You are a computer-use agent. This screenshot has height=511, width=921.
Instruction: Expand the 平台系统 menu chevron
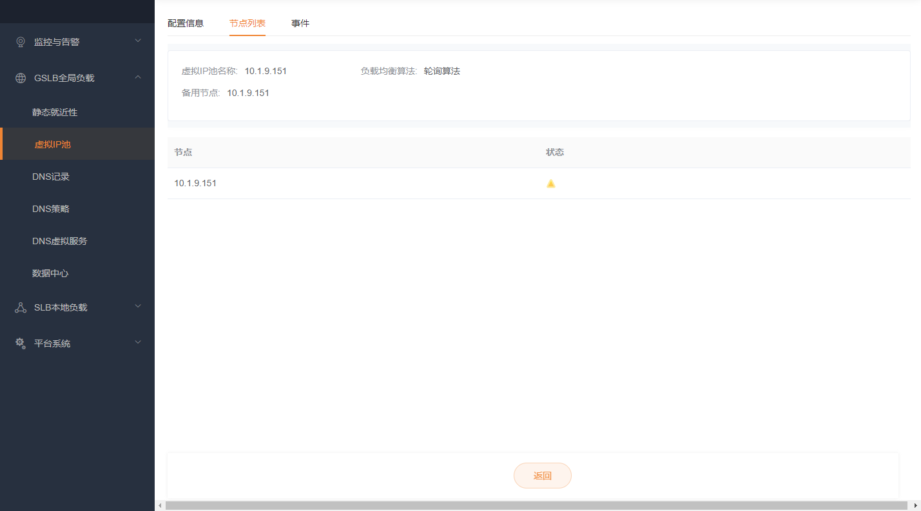tap(137, 343)
